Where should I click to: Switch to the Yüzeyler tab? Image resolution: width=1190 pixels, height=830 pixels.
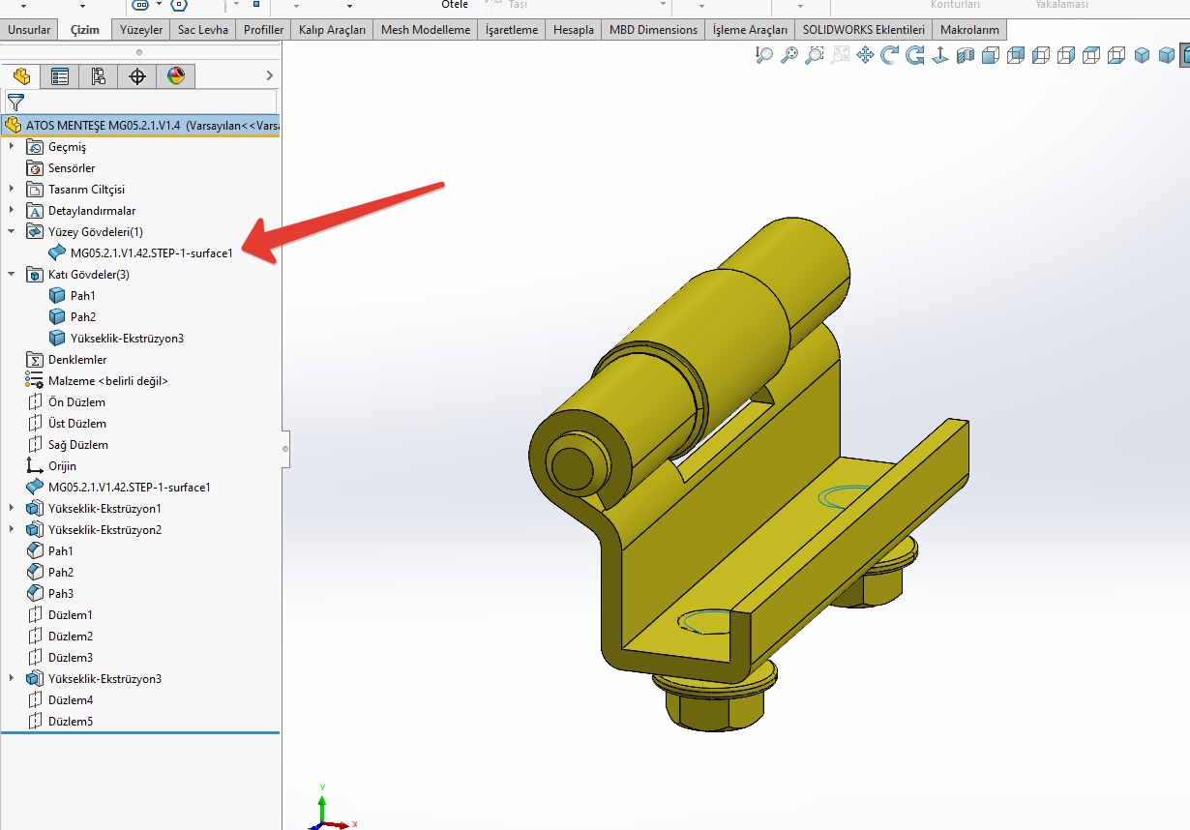click(x=141, y=30)
